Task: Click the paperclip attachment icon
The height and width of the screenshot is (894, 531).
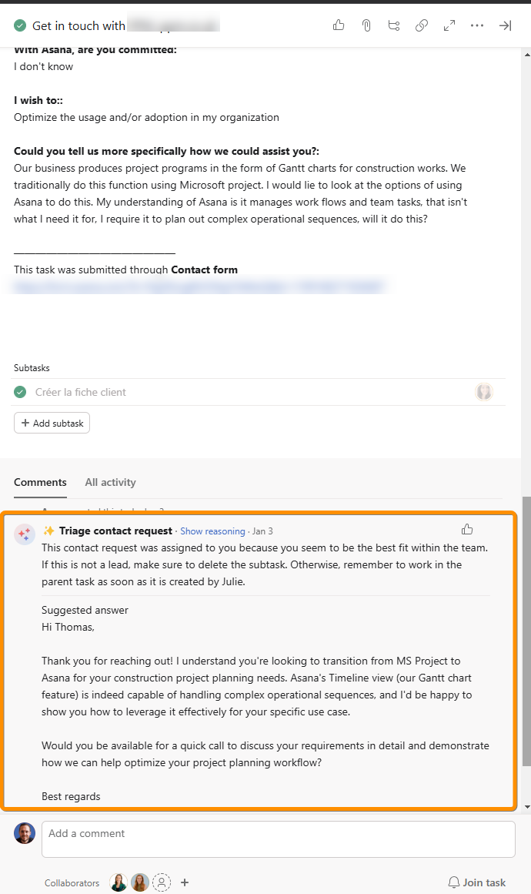Action: (x=366, y=25)
